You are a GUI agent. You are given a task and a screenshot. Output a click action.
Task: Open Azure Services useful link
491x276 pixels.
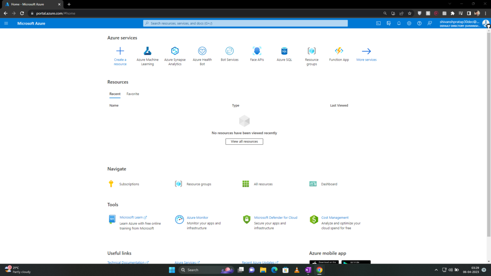(x=187, y=262)
